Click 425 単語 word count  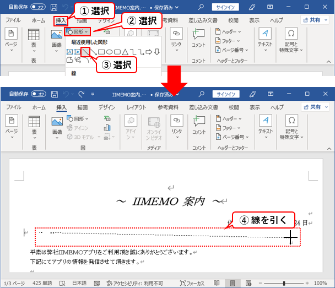[x=42, y=283]
